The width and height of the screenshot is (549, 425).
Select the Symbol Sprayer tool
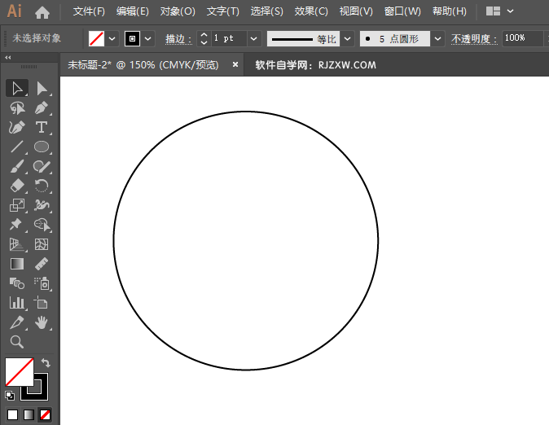tap(42, 283)
